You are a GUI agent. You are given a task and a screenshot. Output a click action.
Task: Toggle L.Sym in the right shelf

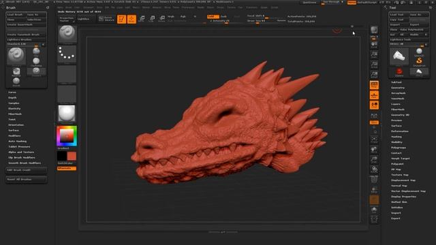(x=374, y=115)
